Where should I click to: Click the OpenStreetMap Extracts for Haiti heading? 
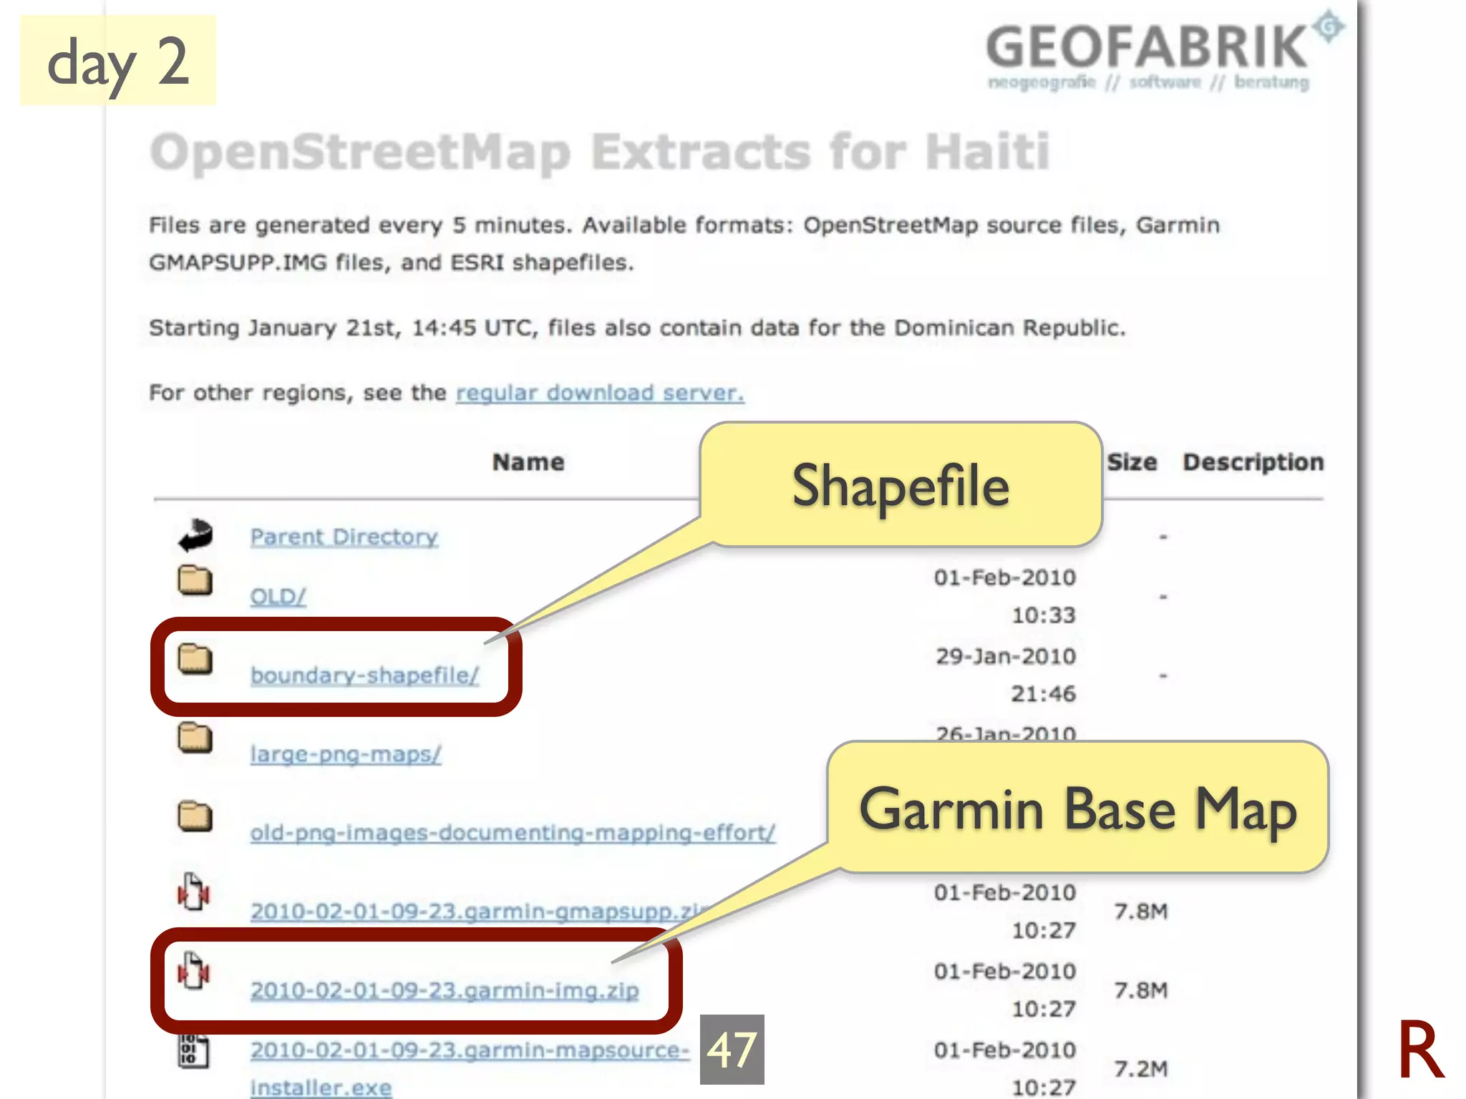600,152
